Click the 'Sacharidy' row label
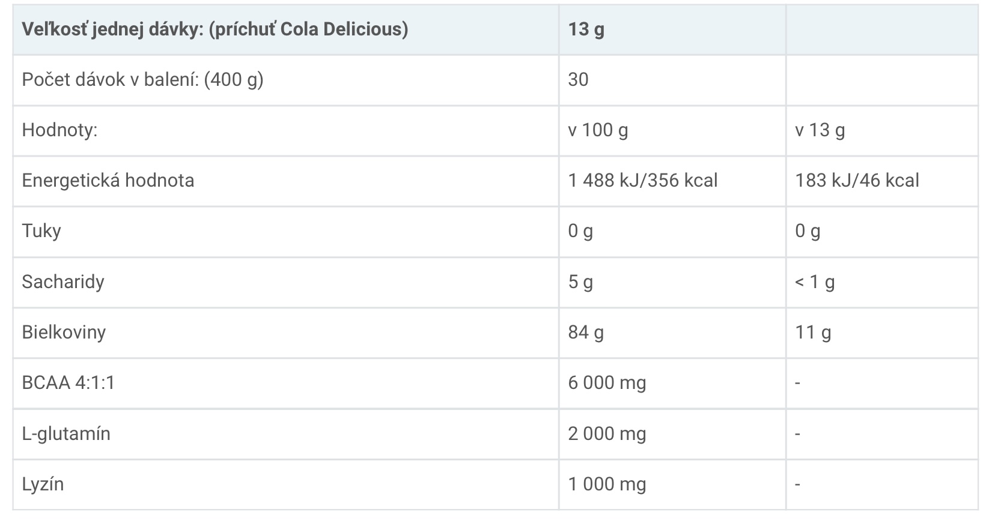Viewport: 992px width, 524px height. point(63,282)
